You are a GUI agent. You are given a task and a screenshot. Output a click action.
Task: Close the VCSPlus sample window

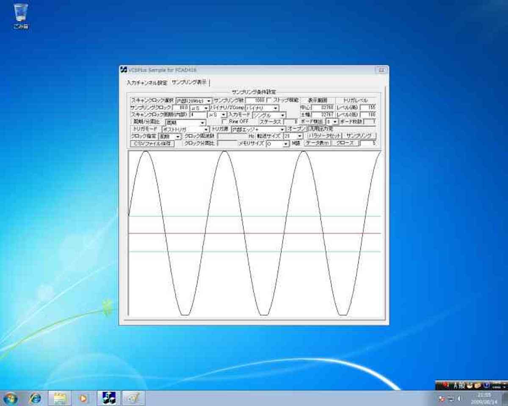[x=381, y=70]
